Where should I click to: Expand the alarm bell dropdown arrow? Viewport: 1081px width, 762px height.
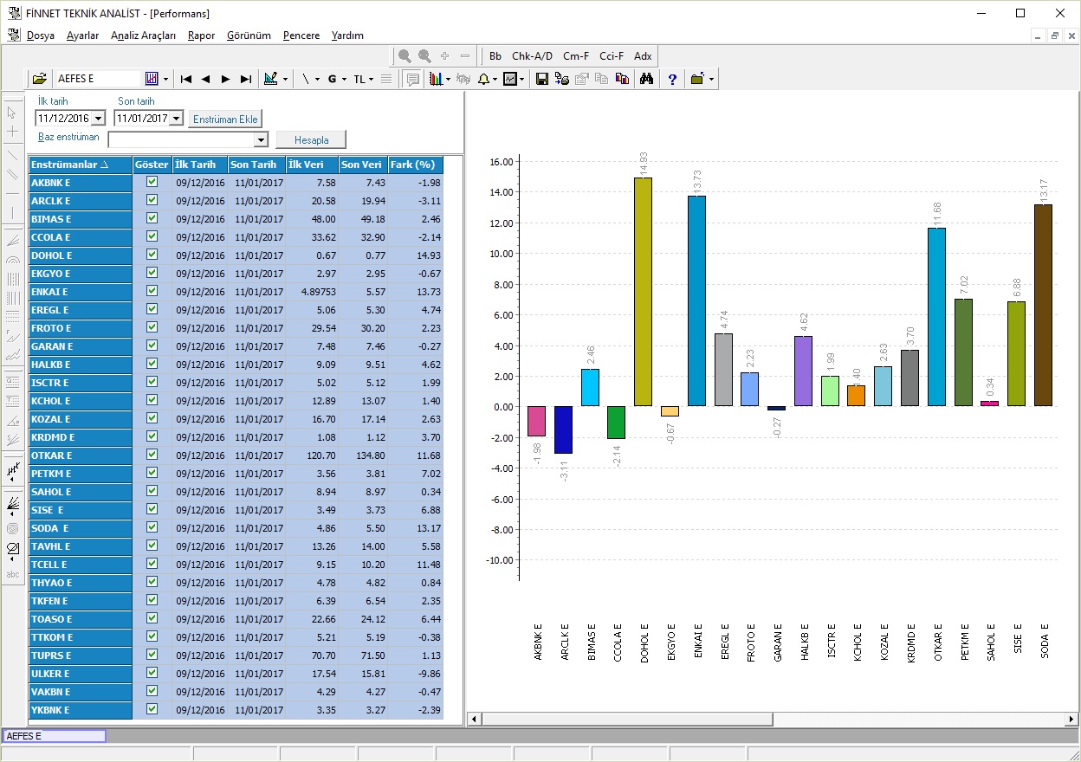tap(495, 79)
